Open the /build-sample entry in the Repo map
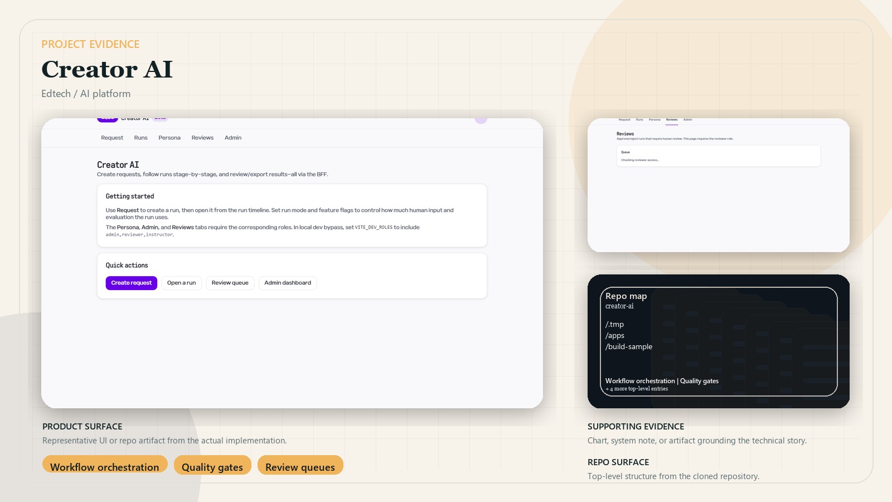This screenshot has width=892, height=502. point(628,346)
